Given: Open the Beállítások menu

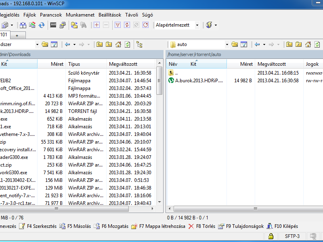Looking at the screenshot, I should tap(109, 15).
